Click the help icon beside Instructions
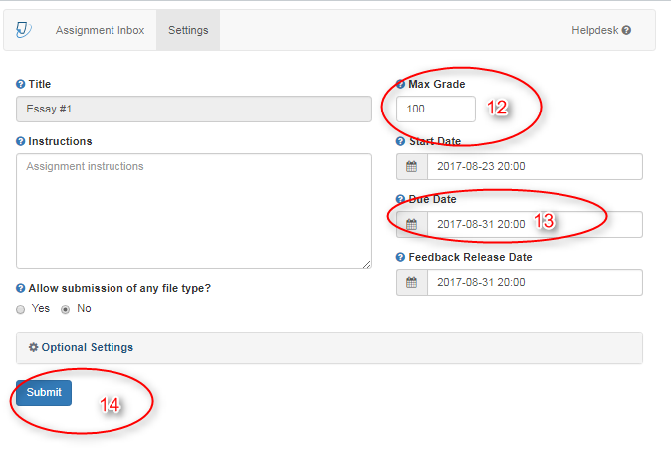Screen dimensions: 671x450 click(21, 142)
